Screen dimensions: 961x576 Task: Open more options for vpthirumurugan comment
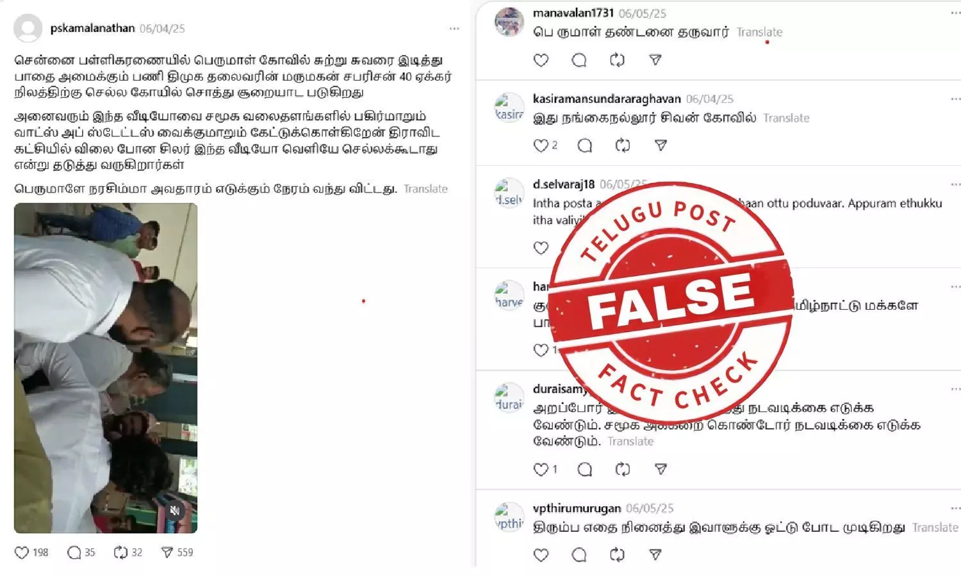tap(955, 509)
